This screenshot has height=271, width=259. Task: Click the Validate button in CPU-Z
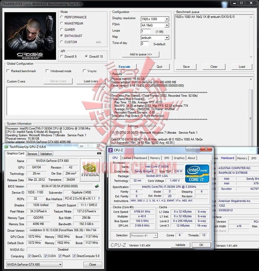[x=180, y=245]
